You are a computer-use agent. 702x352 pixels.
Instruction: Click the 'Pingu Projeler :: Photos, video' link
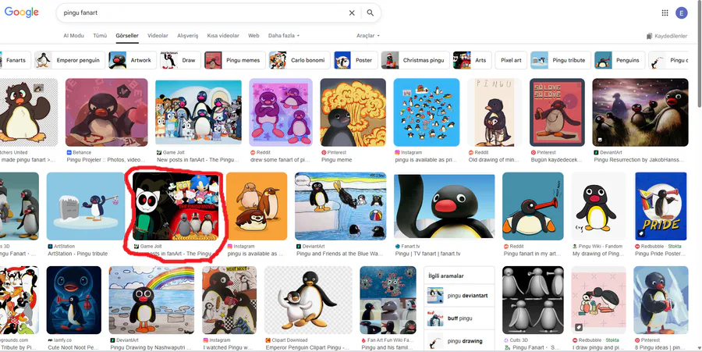(105, 159)
